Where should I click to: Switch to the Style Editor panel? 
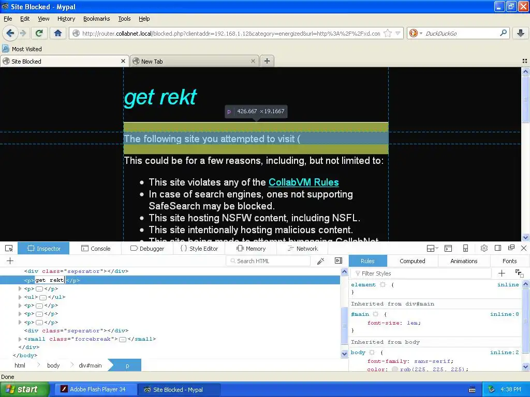[199, 249]
